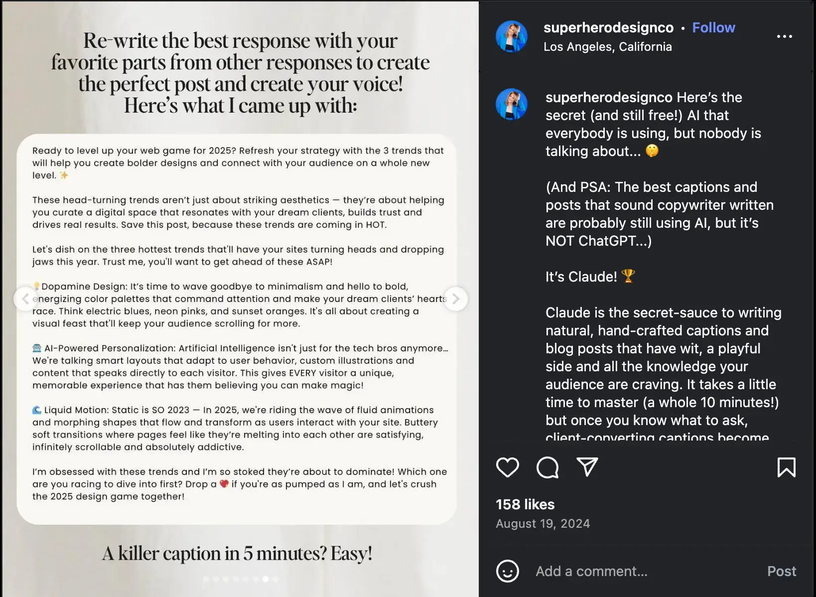View the 158 likes list

[525, 504]
